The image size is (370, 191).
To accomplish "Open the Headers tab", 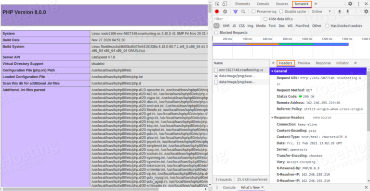I will coord(286,63).
